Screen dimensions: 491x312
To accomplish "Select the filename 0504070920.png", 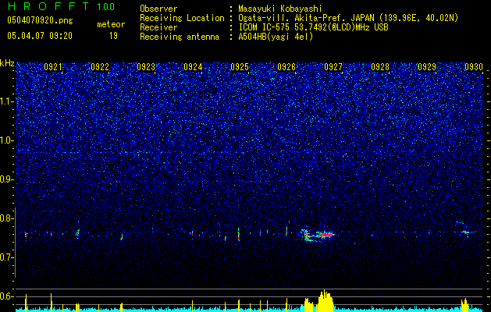I will [x=40, y=20].
